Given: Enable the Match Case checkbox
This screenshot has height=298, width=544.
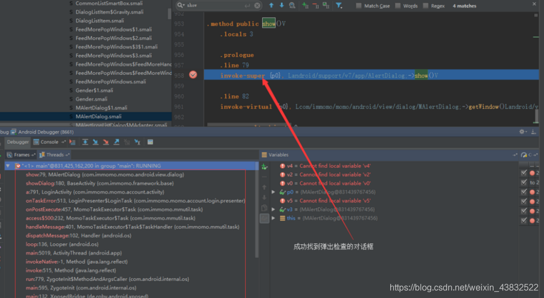Looking at the screenshot, I should coord(358,5).
